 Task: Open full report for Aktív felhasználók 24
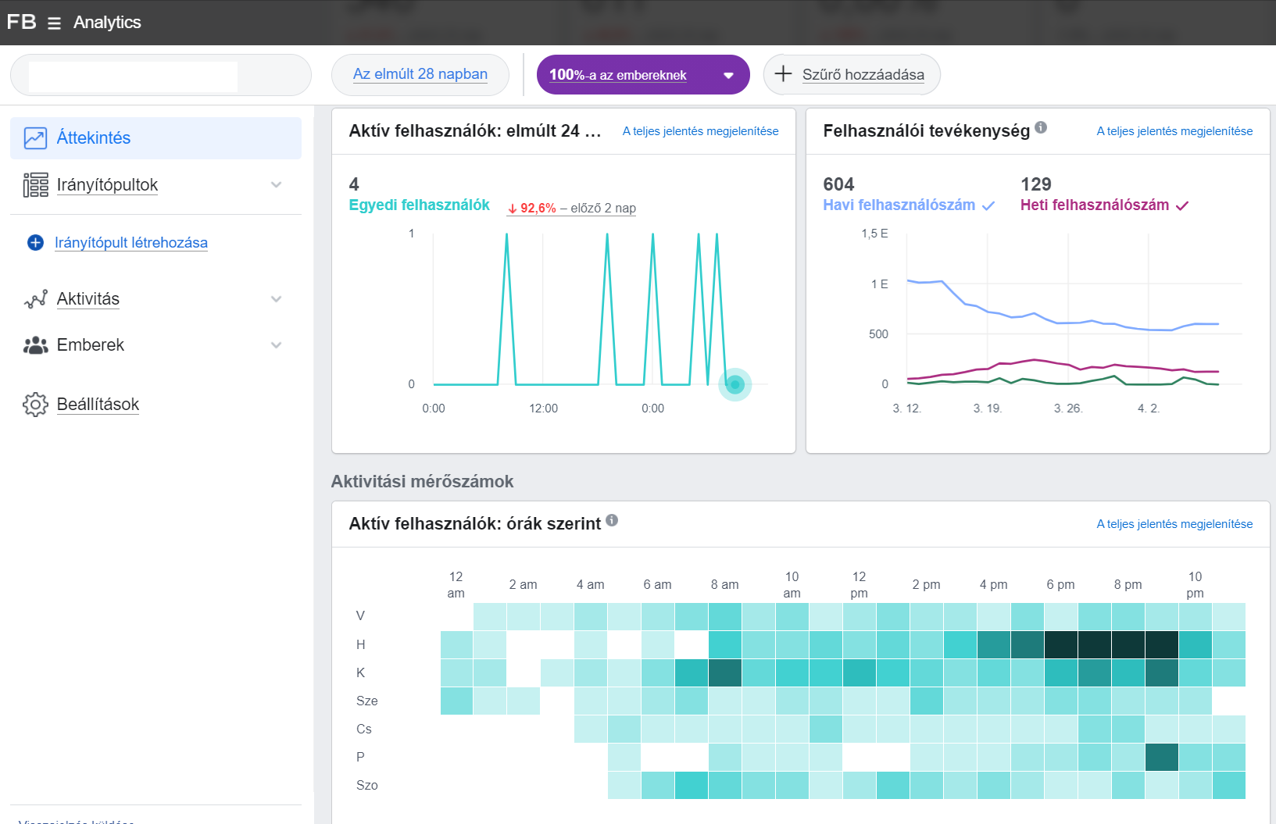[x=700, y=131]
